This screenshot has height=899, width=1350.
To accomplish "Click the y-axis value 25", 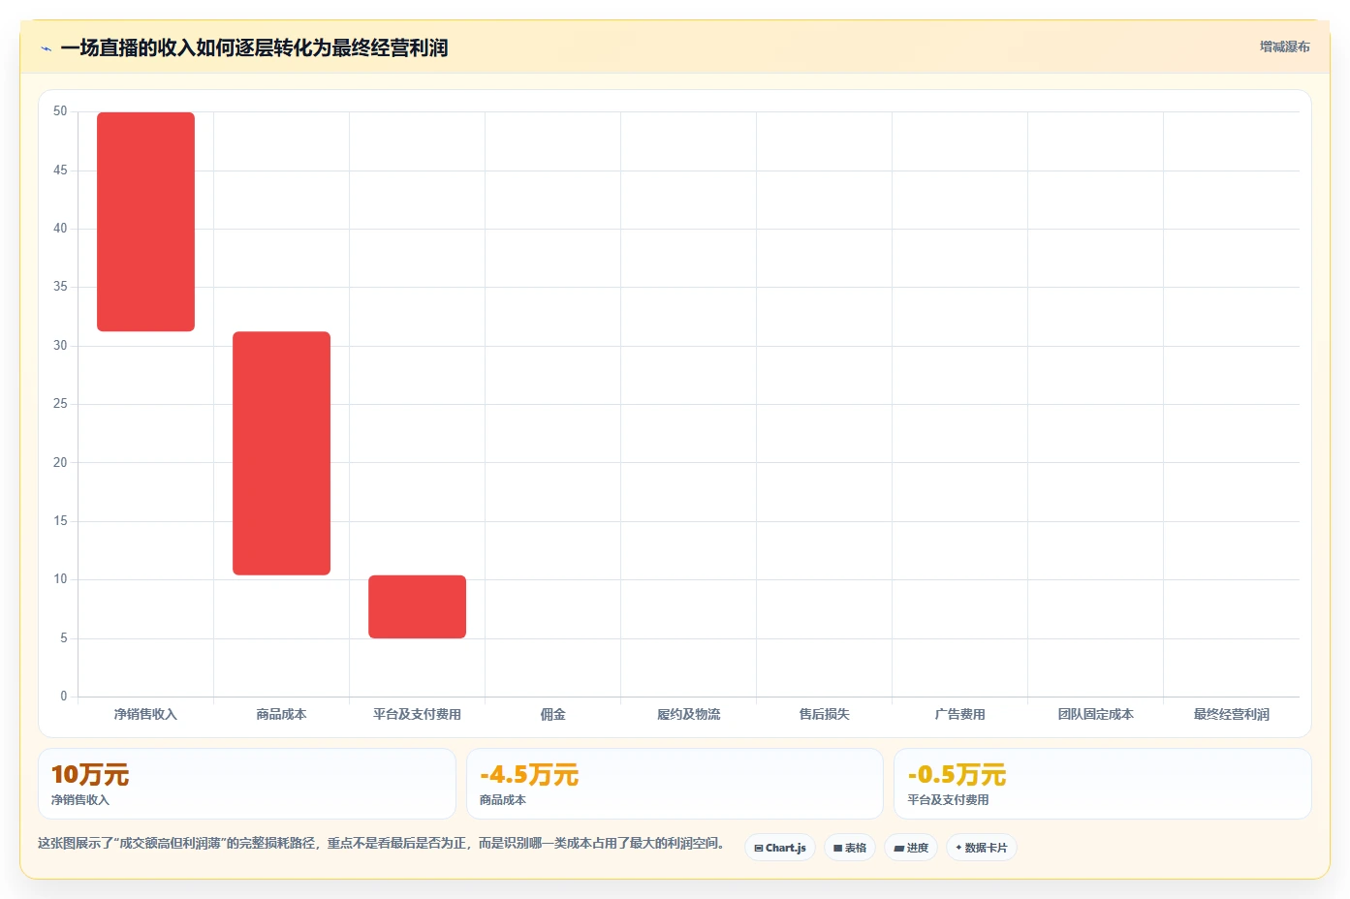I will (60, 404).
